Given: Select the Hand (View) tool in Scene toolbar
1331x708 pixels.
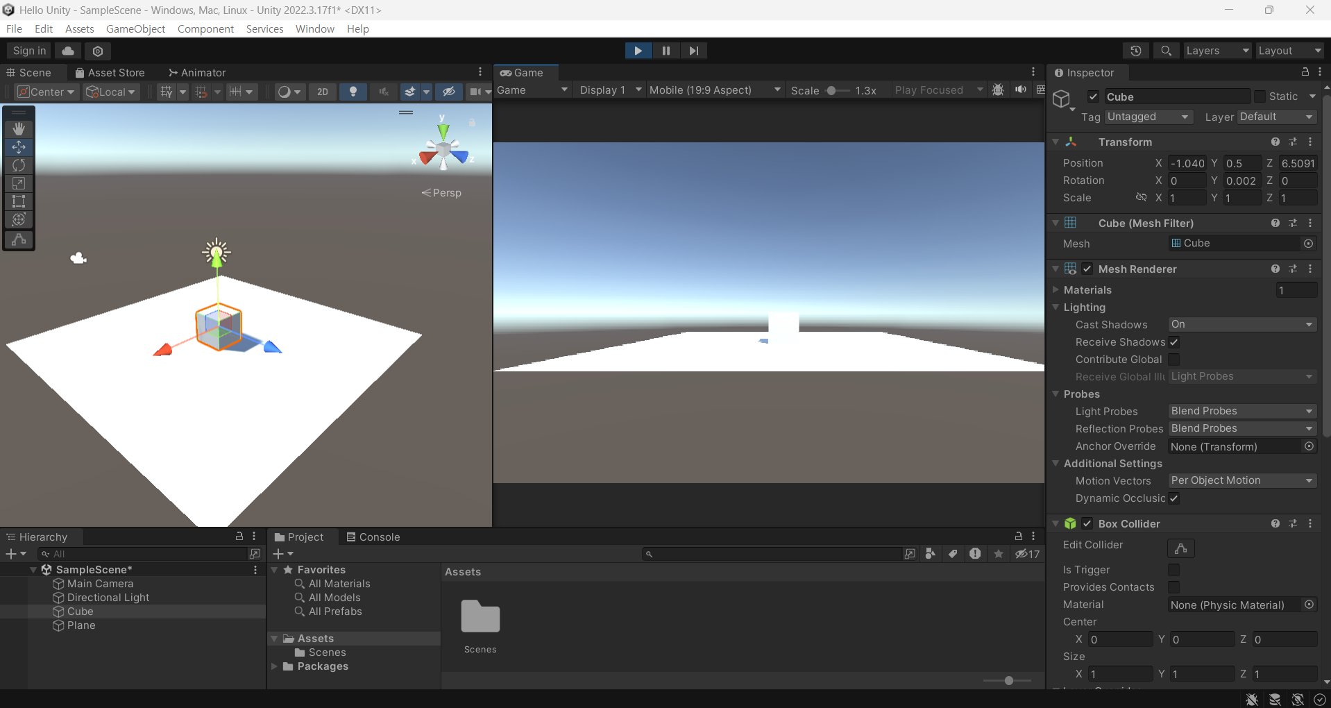Looking at the screenshot, I should [x=19, y=128].
